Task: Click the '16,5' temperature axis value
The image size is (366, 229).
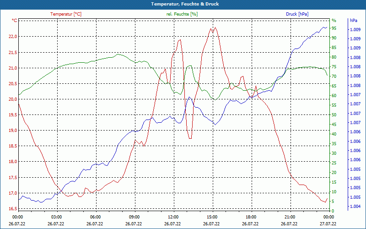Action: [13, 209]
